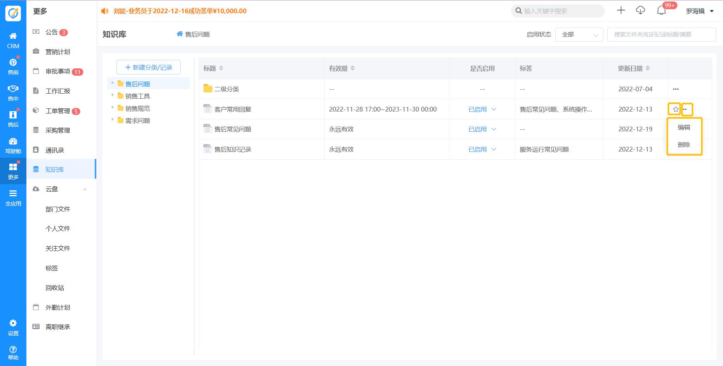Click the notification bell icon
The height and width of the screenshot is (366, 723).
coord(661,11)
